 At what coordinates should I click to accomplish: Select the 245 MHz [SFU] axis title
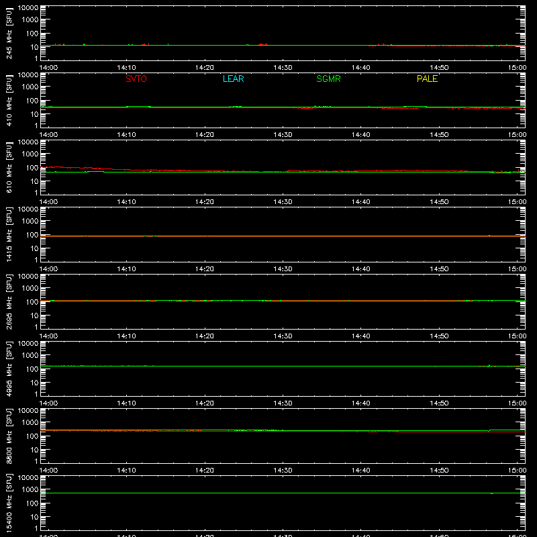point(9,33)
